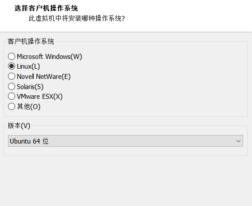Click the 客户机操作系统 group label
The image size is (252, 206).
[31, 41]
